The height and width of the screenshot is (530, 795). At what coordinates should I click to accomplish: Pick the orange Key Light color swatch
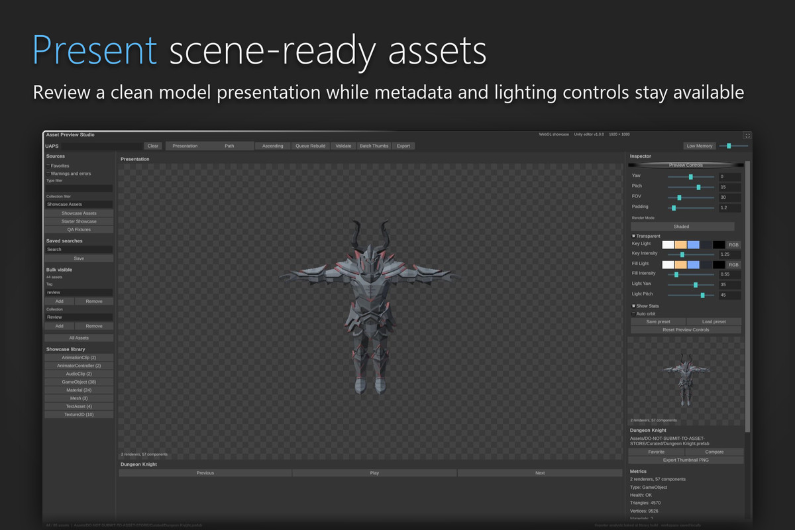[680, 244]
